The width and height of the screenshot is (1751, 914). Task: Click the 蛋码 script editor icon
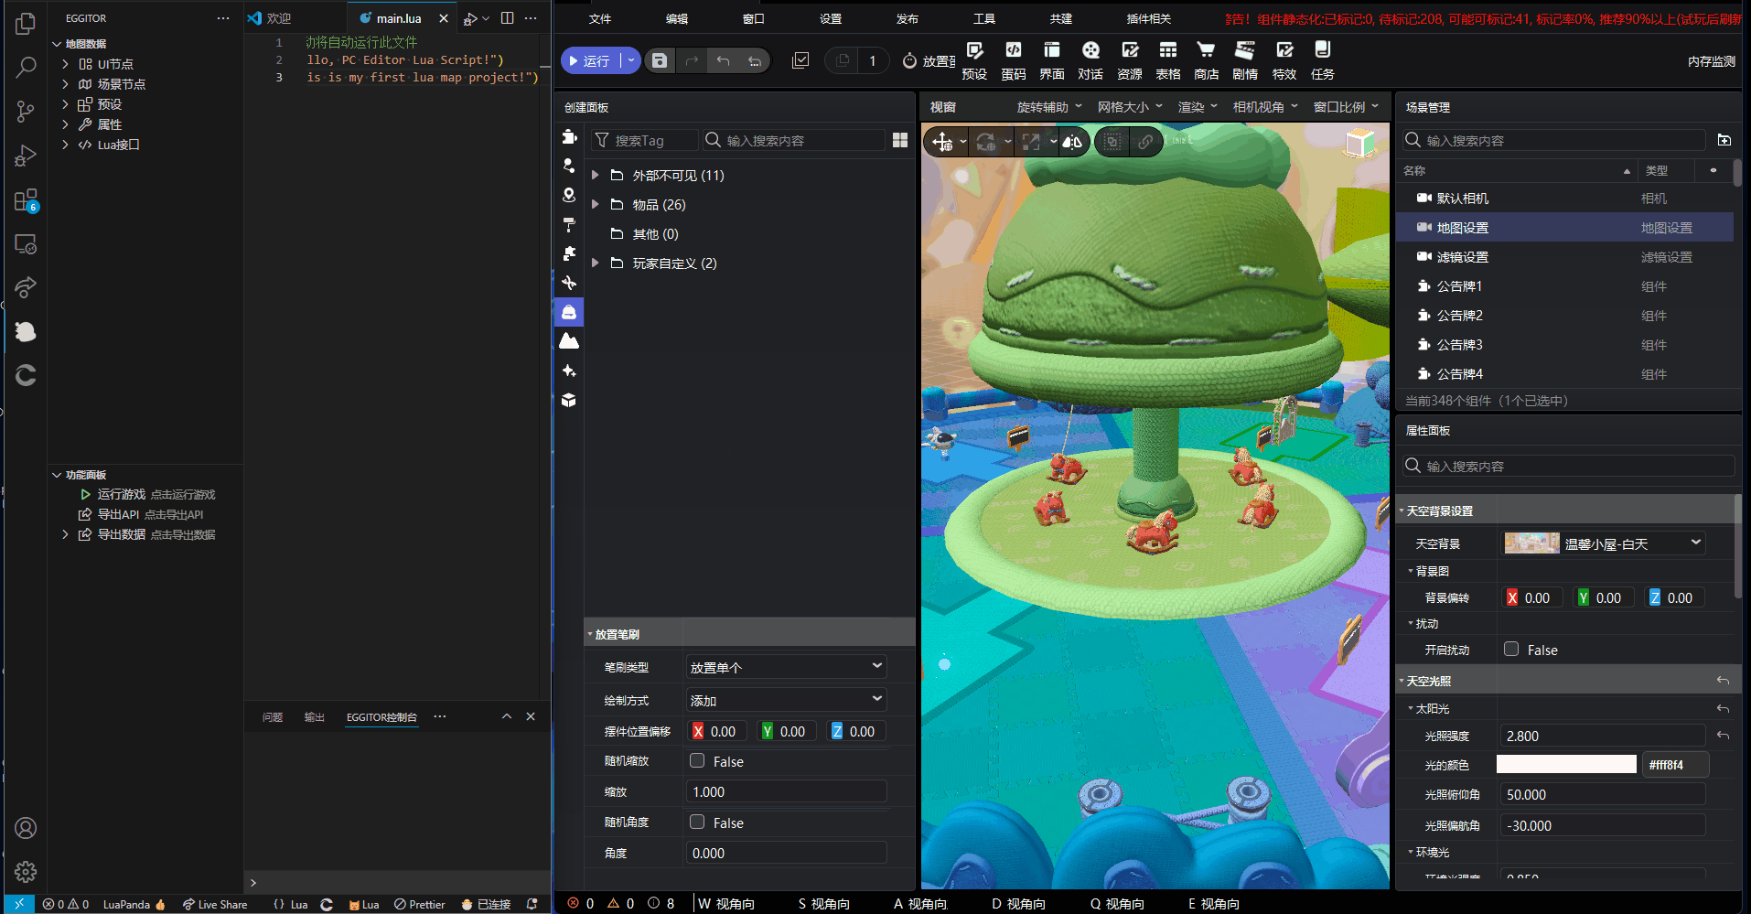pyautogui.click(x=1013, y=51)
